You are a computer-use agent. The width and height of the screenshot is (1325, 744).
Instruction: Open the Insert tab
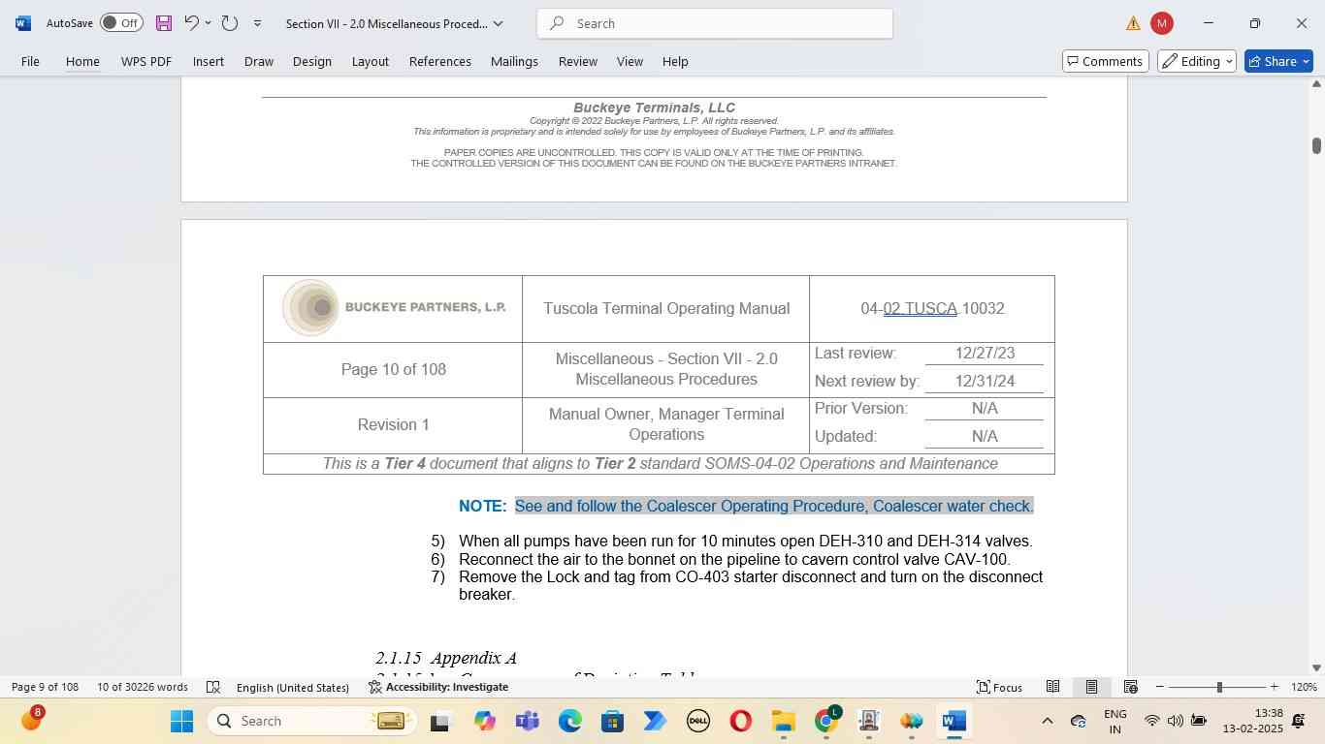[209, 61]
